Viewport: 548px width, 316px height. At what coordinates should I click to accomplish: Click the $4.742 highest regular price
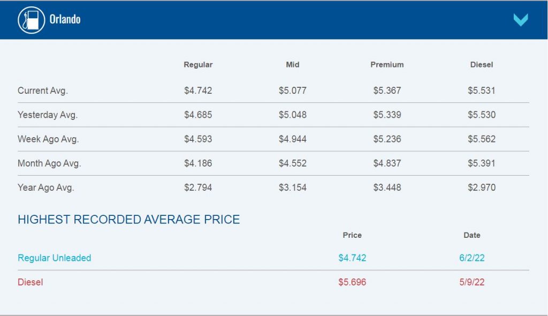click(352, 258)
